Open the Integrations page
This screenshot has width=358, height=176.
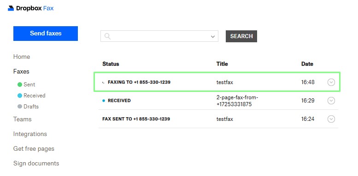pos(30,134)
